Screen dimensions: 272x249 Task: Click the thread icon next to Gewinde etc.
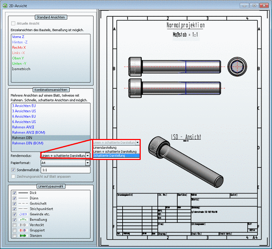click(x=23, y=214)
